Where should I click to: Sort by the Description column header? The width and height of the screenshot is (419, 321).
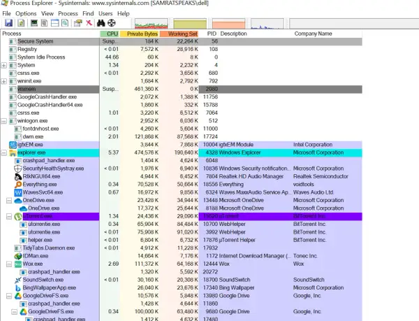pyautogui.click(x=256, y=34)
